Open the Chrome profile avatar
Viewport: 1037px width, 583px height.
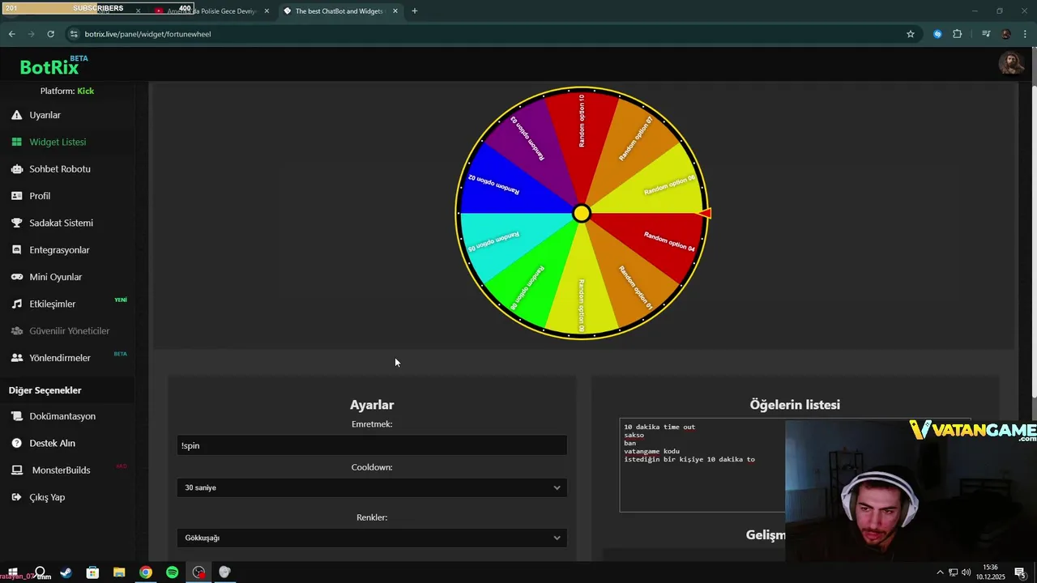click(1005, 34)
